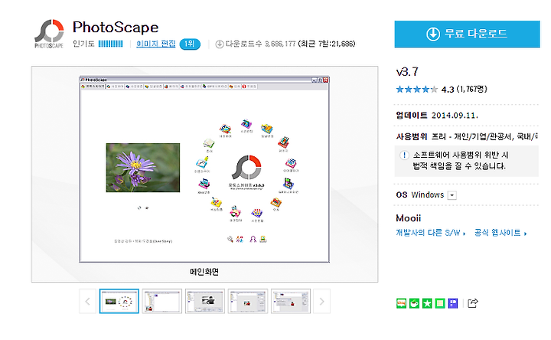Click the central PhotoScape circle logo in the preview

point(246,167)
